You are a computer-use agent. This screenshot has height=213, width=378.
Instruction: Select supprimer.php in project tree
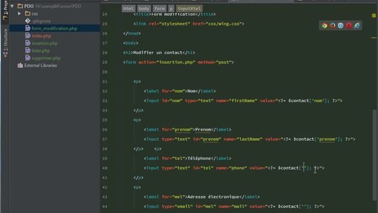click(46, 58)
